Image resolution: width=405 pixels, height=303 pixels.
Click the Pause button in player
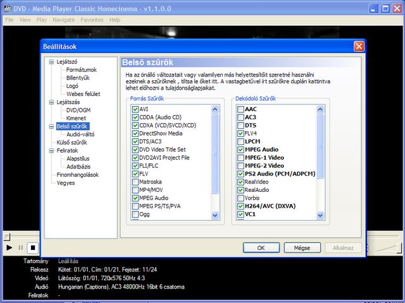click(x=21, y=248)
